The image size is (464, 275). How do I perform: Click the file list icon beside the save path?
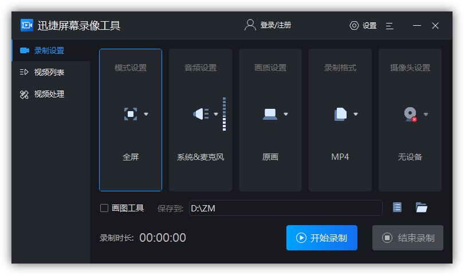397,207
